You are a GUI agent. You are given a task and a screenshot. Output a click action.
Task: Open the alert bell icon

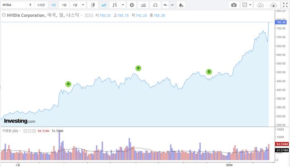click(x=181, y=5)
